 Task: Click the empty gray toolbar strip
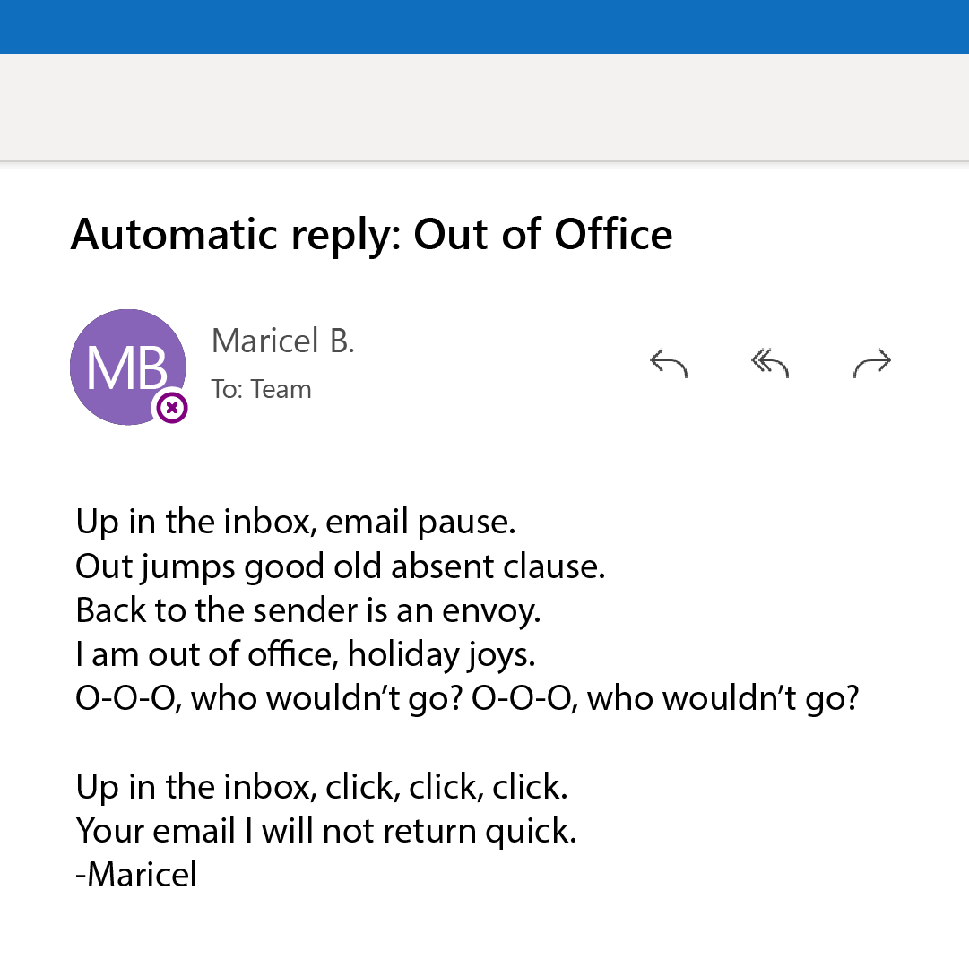pyautogui.click(x=484, y=107)
